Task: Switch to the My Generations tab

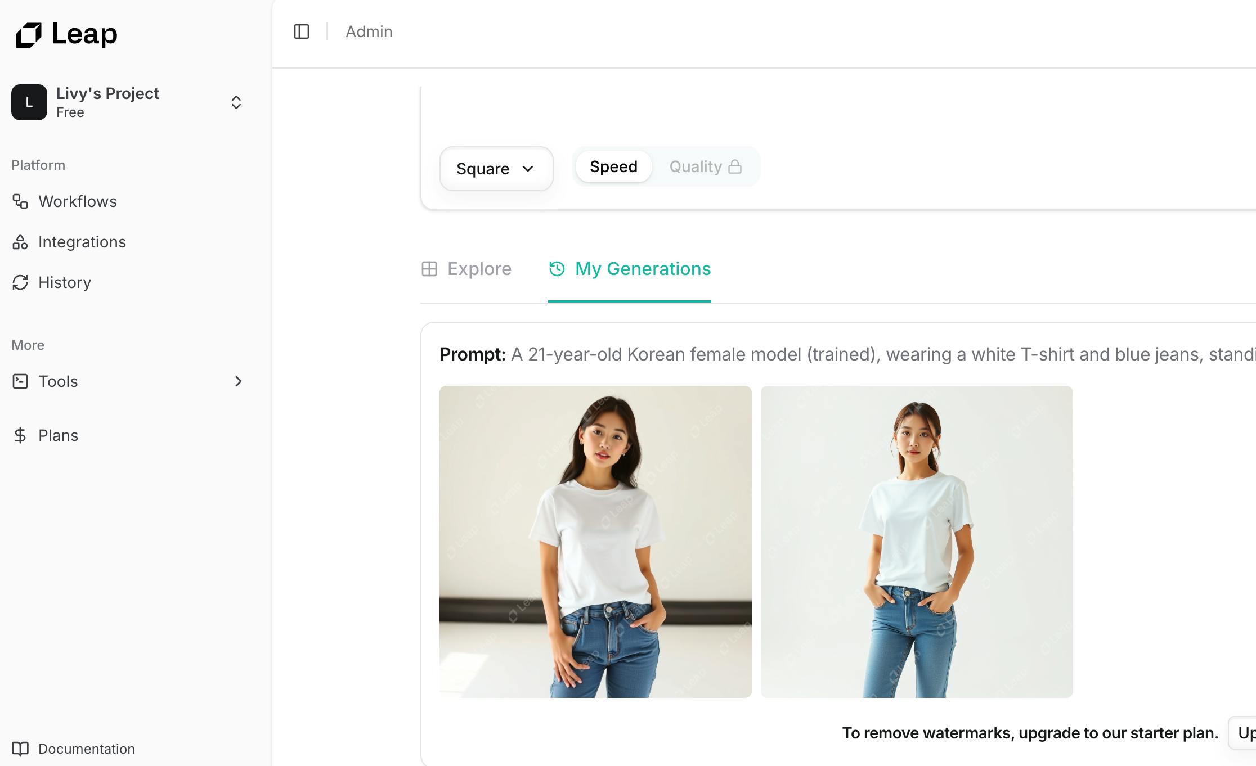Action: click(630, 269)
